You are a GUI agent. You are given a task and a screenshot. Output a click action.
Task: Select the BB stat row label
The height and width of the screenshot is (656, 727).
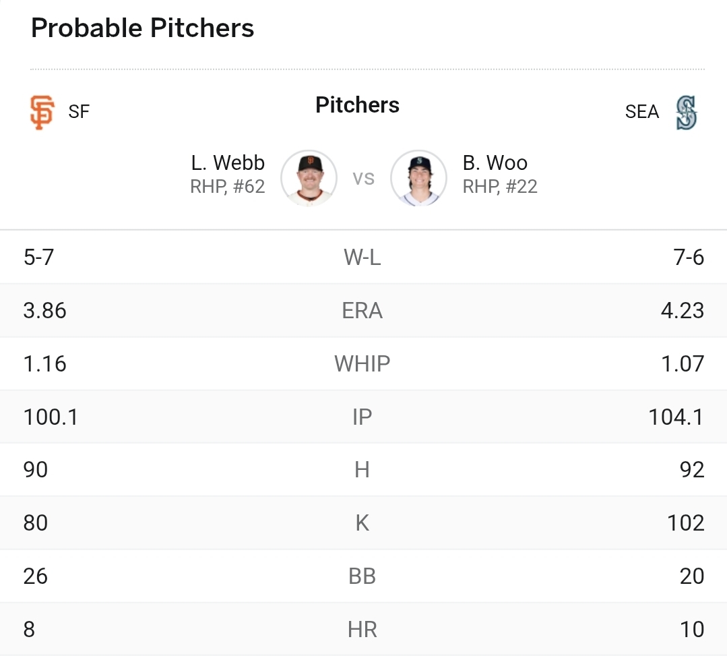pyautogui.click(x=362, y=576)
